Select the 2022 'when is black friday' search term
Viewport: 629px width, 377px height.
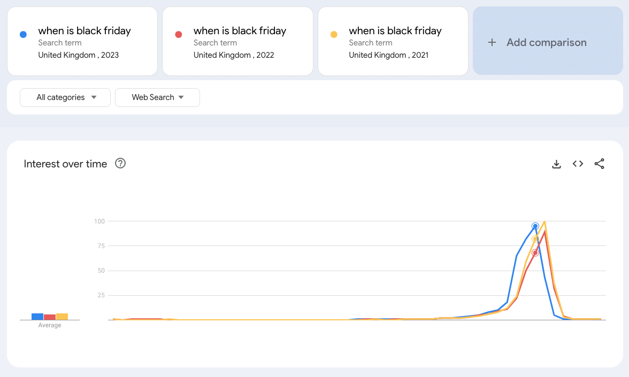[239, 31]
